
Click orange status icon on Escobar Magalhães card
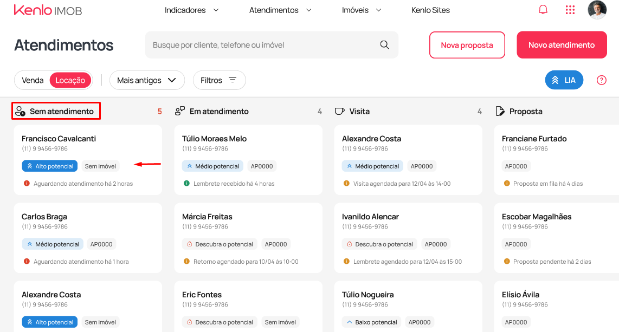coord(507,262)
